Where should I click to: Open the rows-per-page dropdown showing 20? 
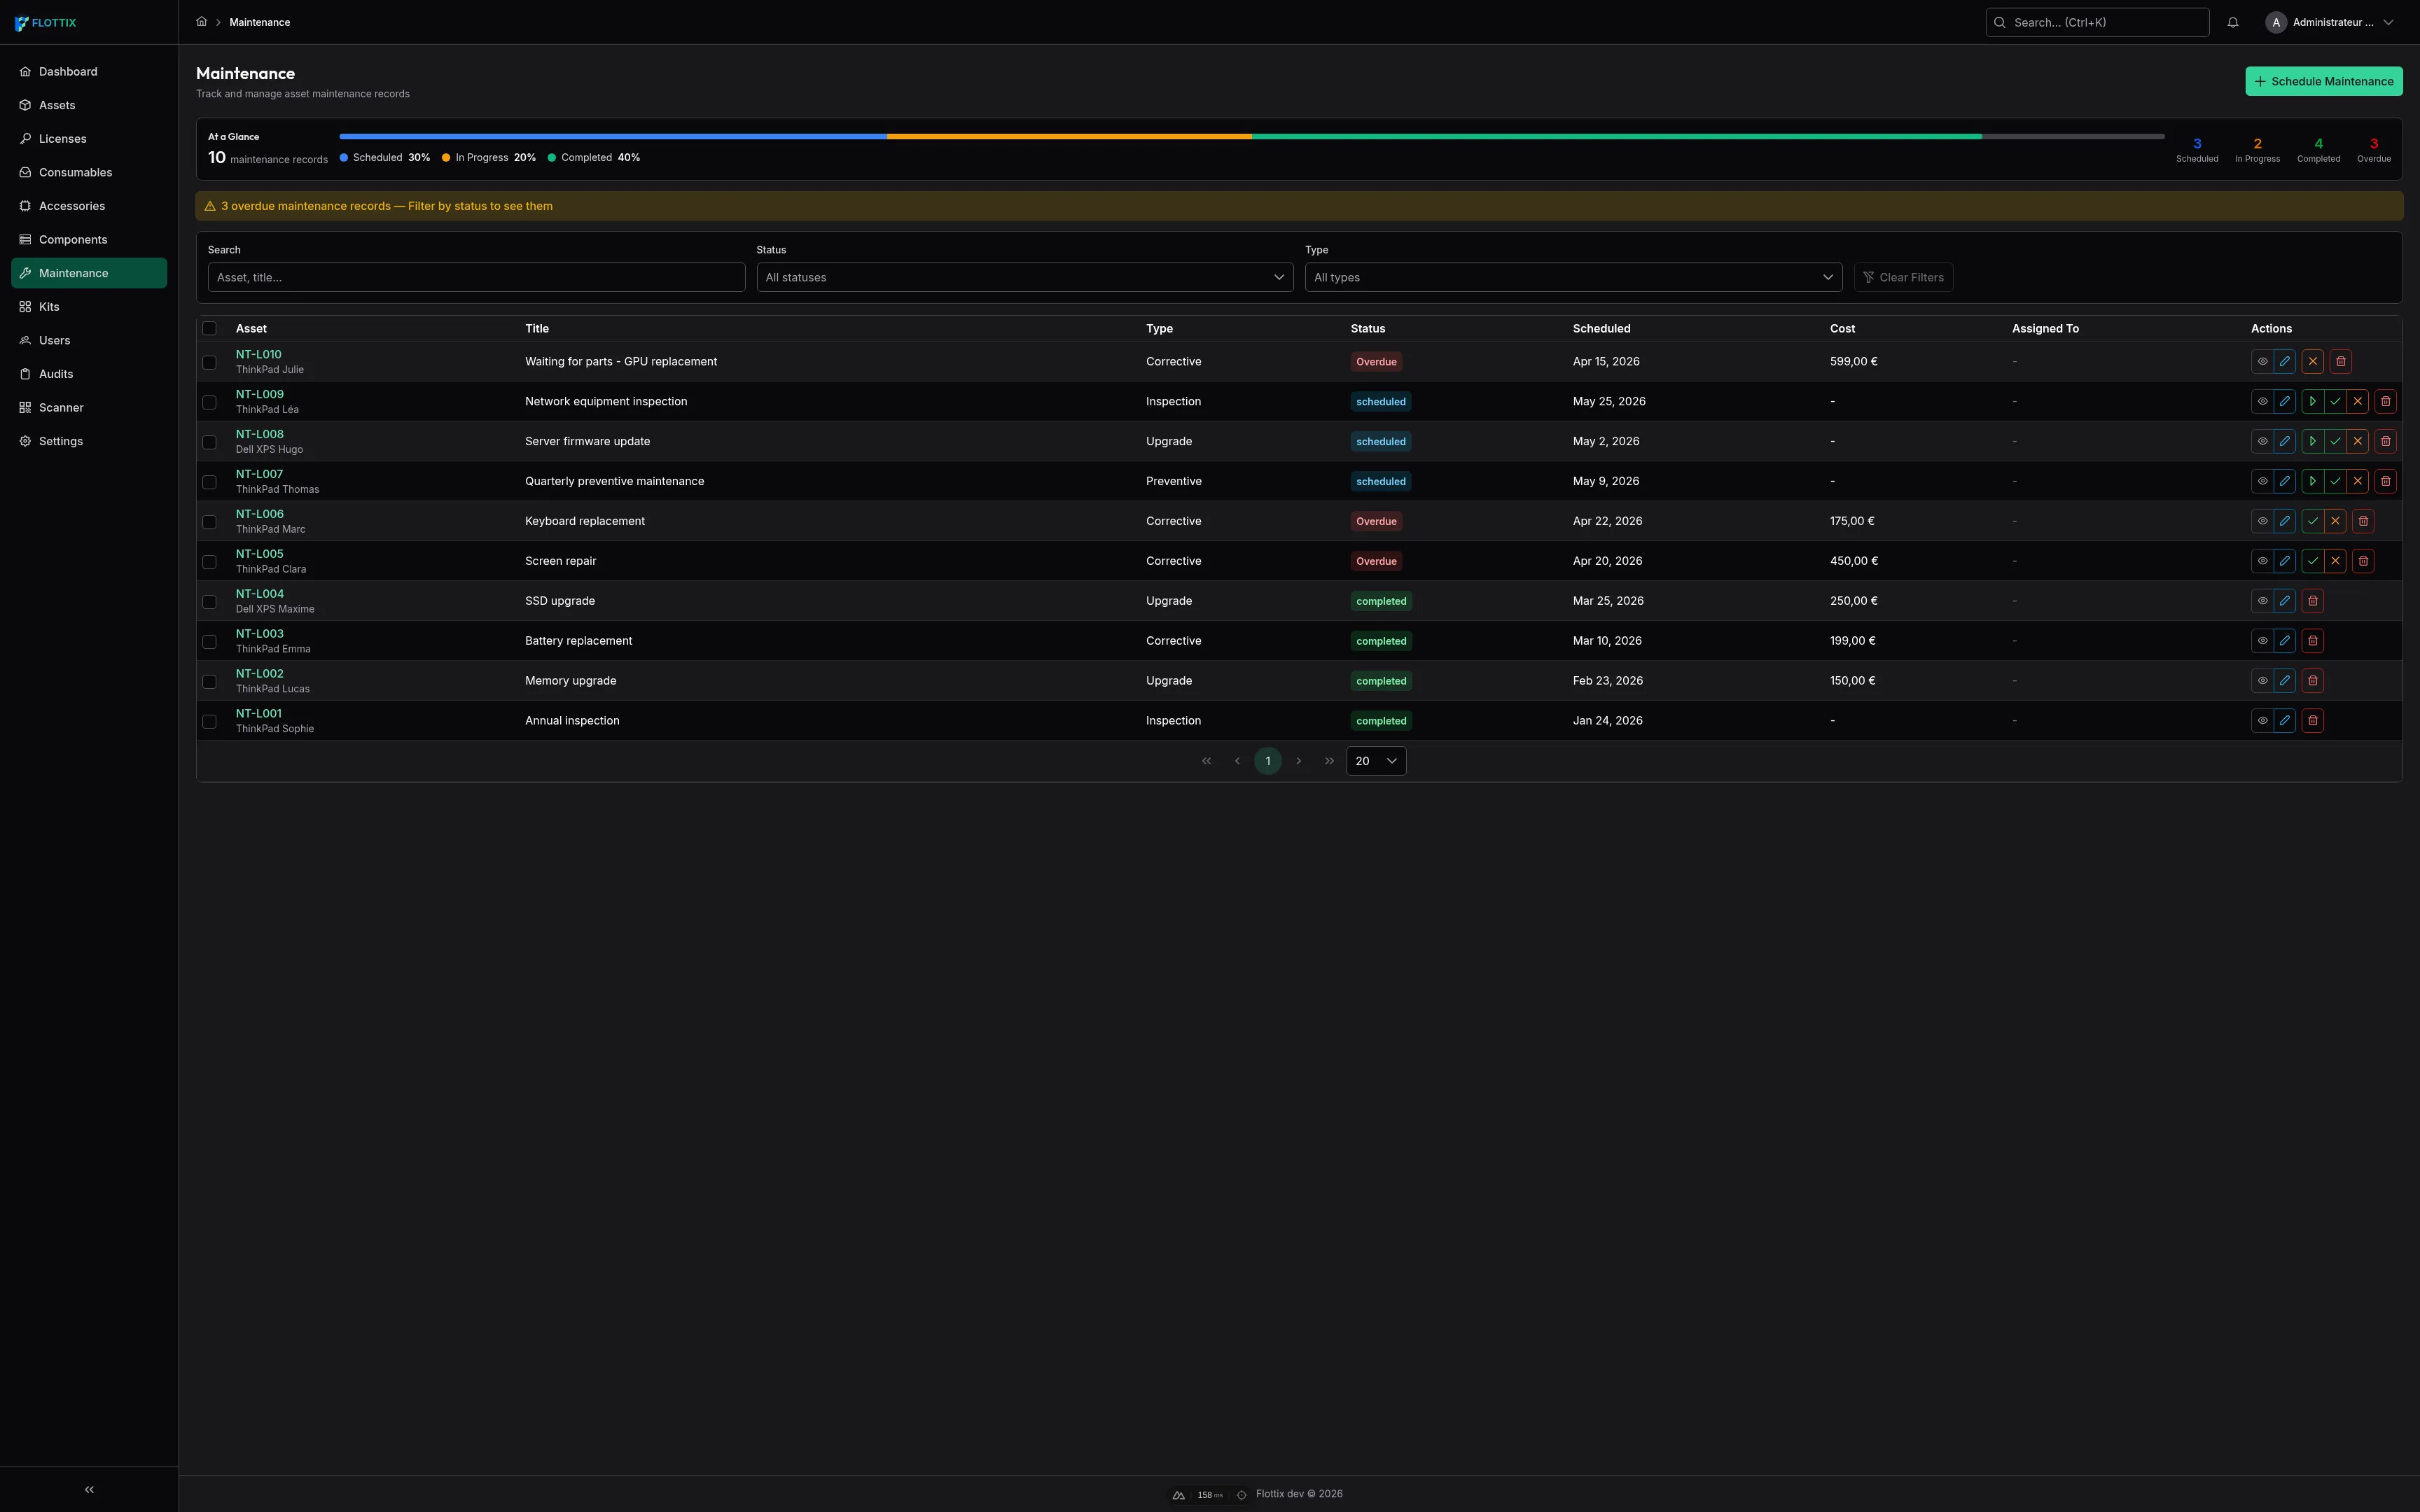coord(1376,761)
